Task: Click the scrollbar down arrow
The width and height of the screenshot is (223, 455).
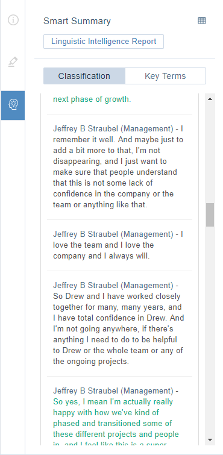Action: point(210,440)
